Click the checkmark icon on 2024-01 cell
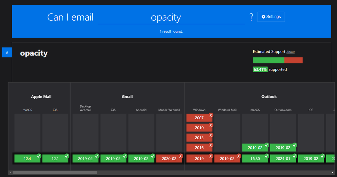337x177 pixels. 294,156
